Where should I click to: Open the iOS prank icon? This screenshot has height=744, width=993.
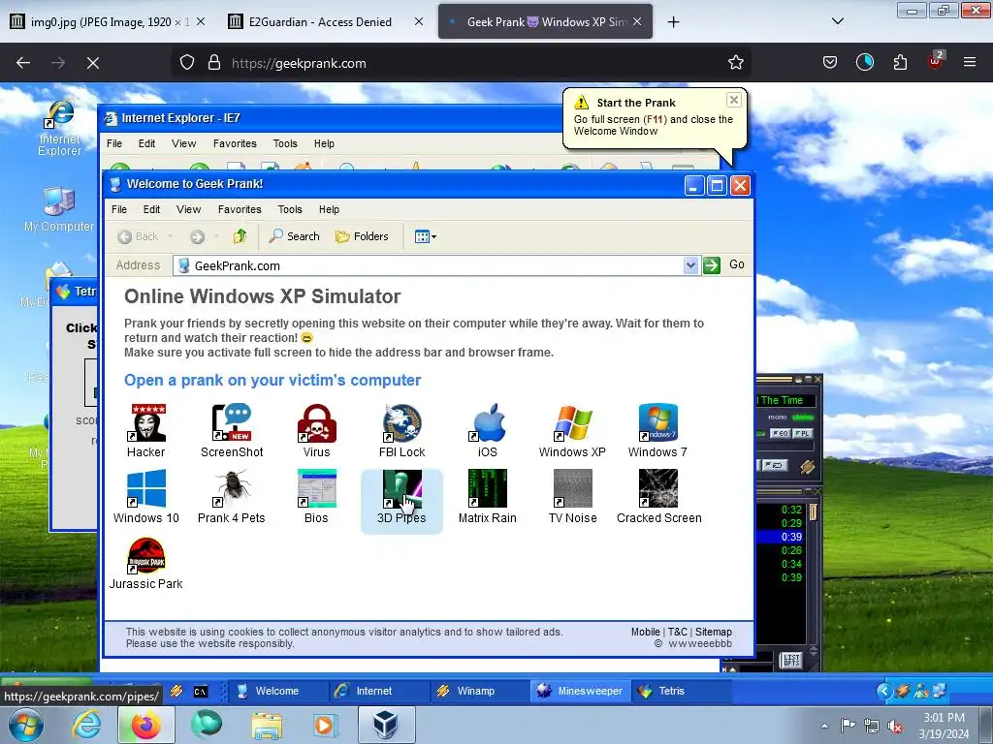488,430
